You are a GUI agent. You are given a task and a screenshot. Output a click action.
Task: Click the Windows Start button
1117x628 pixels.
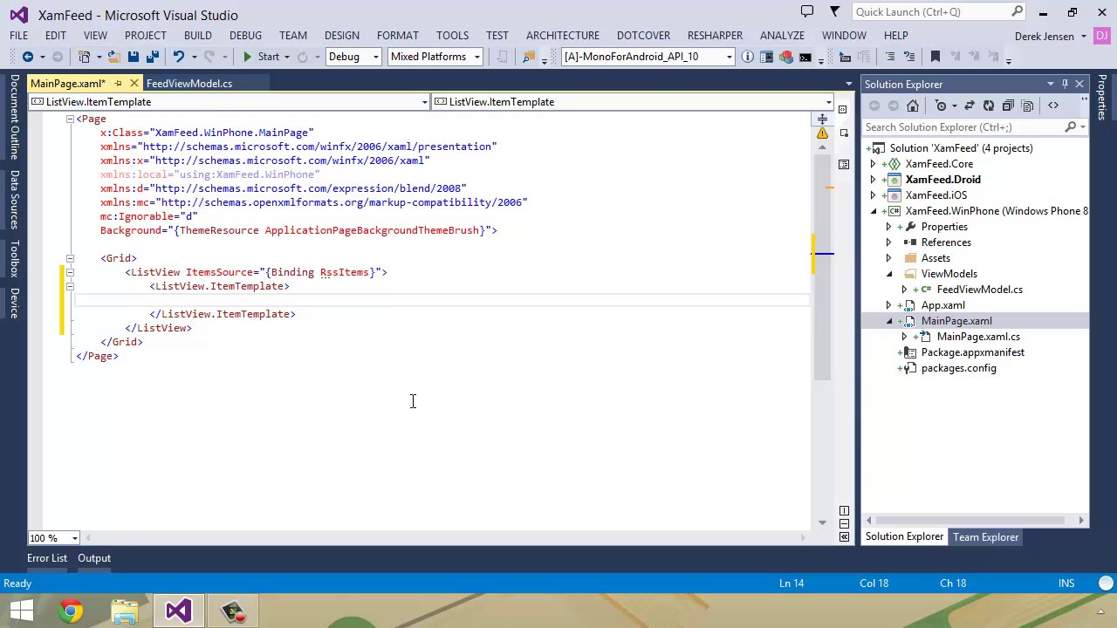click(21, 611)
